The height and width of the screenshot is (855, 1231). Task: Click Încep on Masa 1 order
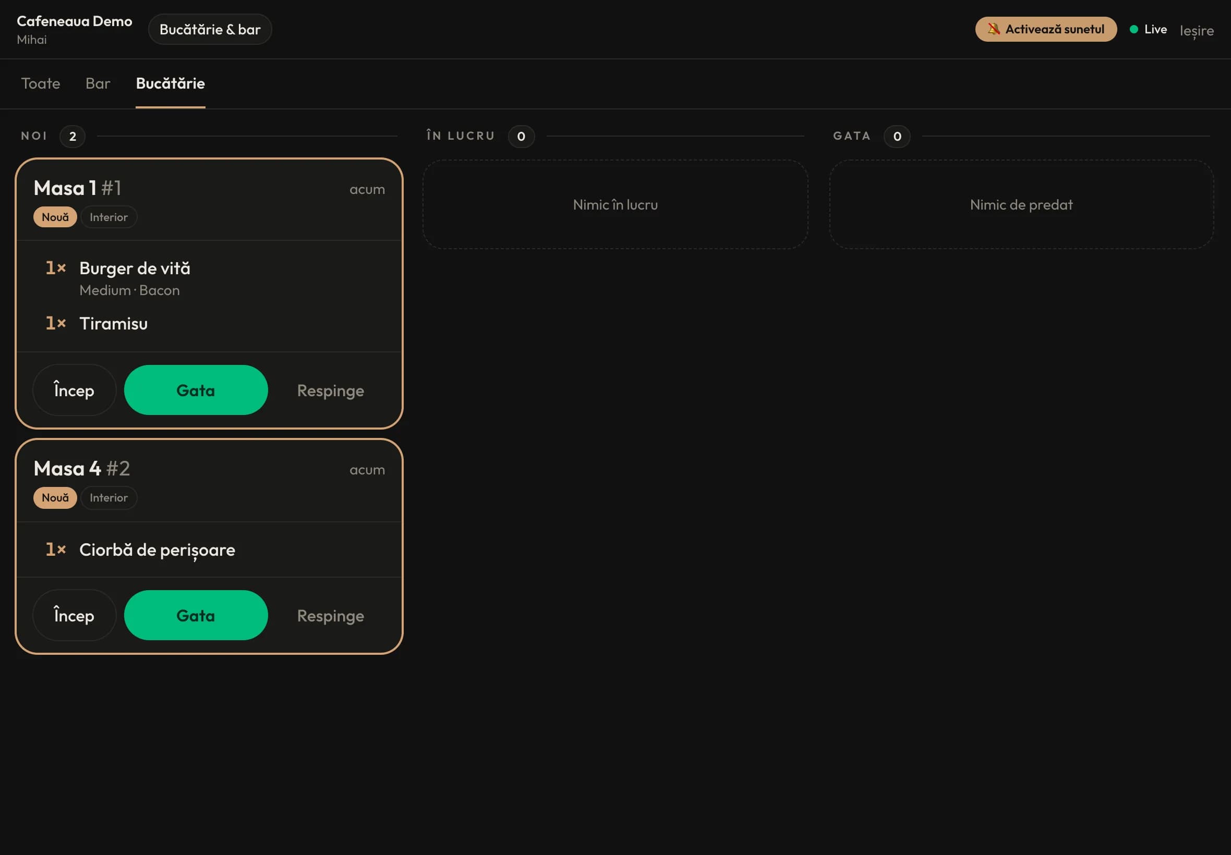75,390
